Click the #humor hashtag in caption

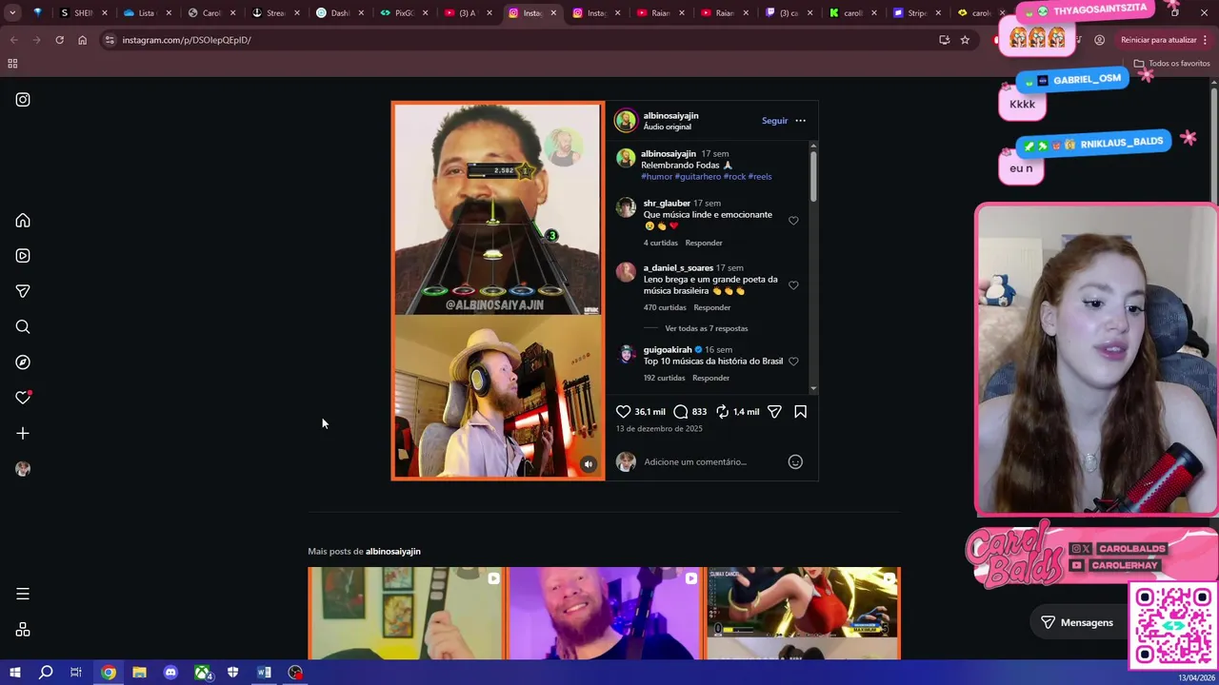(657, 177)
